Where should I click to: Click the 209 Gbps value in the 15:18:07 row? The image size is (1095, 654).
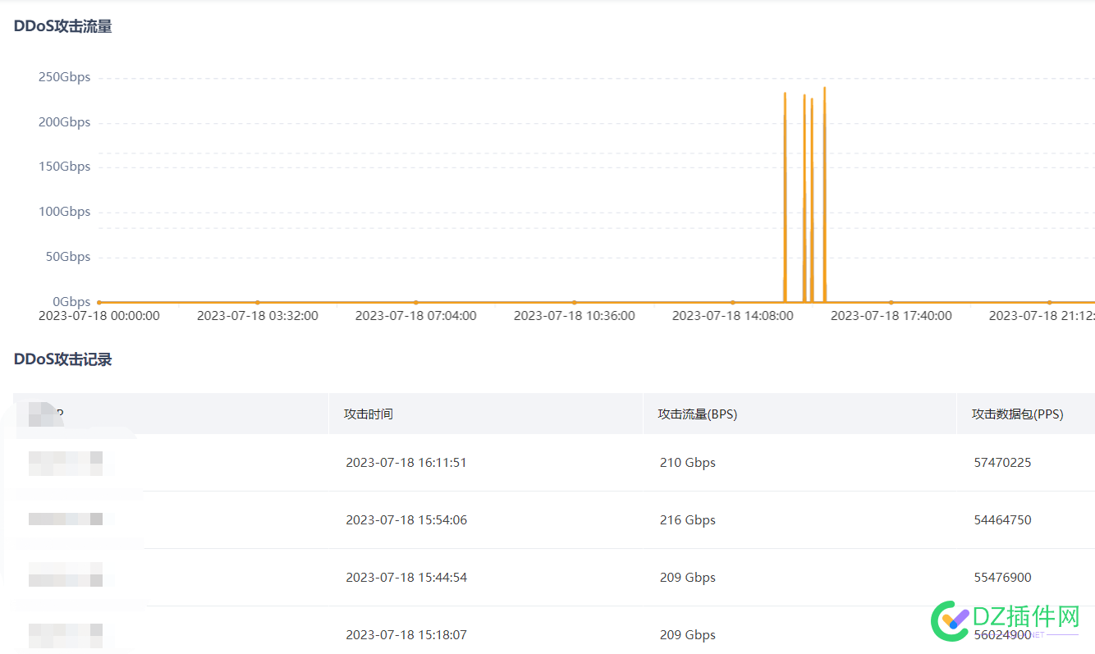tap(688, 635)
